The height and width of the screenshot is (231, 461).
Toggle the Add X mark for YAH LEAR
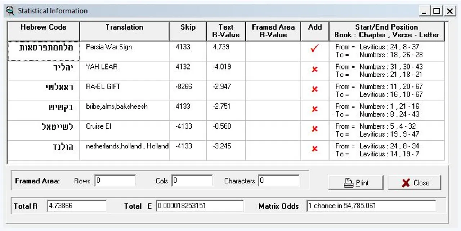pyautogui.click(x=314, y=70)
